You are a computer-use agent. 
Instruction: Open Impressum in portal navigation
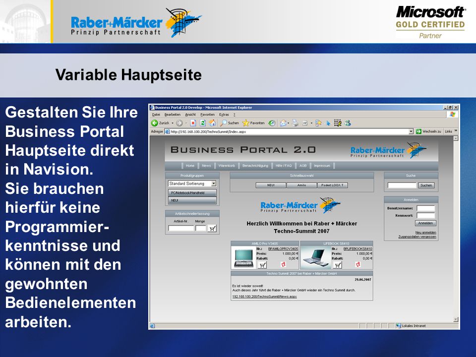pos(322,166)
